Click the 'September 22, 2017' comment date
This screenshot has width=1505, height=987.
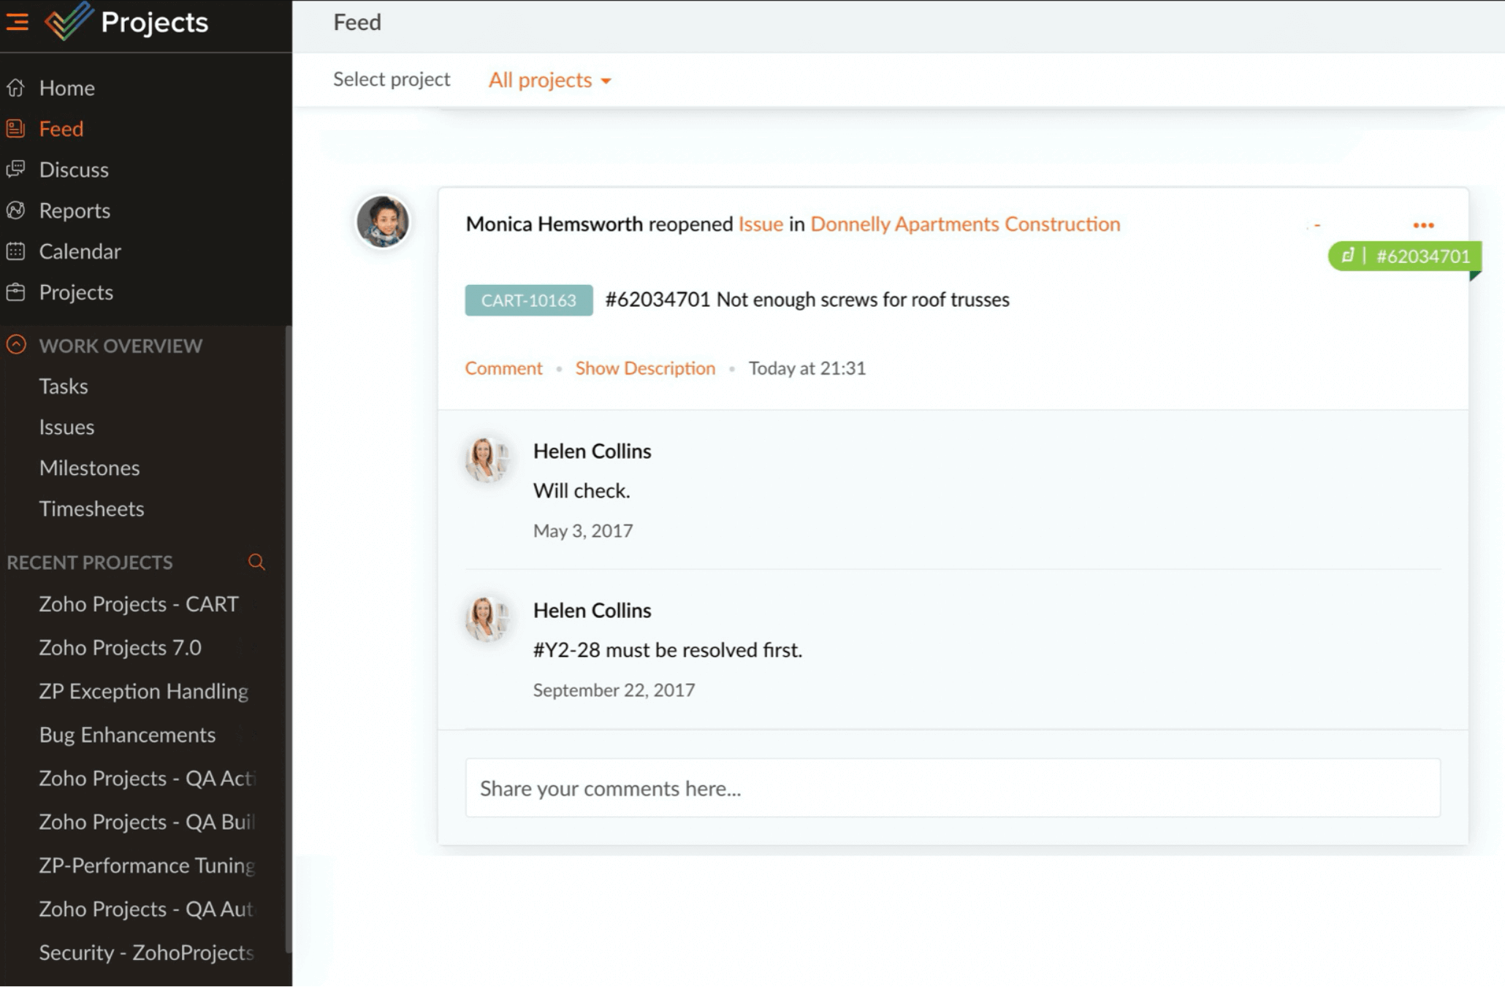(x=614, y=690)
